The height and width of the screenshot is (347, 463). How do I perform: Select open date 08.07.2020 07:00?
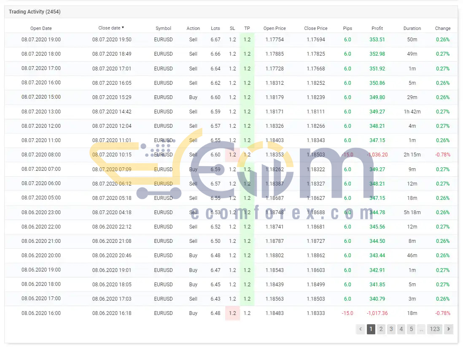point(41,169)
